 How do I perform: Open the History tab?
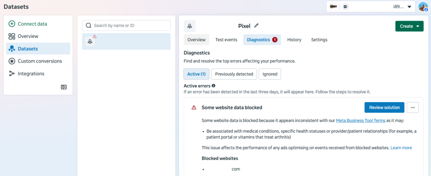294,40
